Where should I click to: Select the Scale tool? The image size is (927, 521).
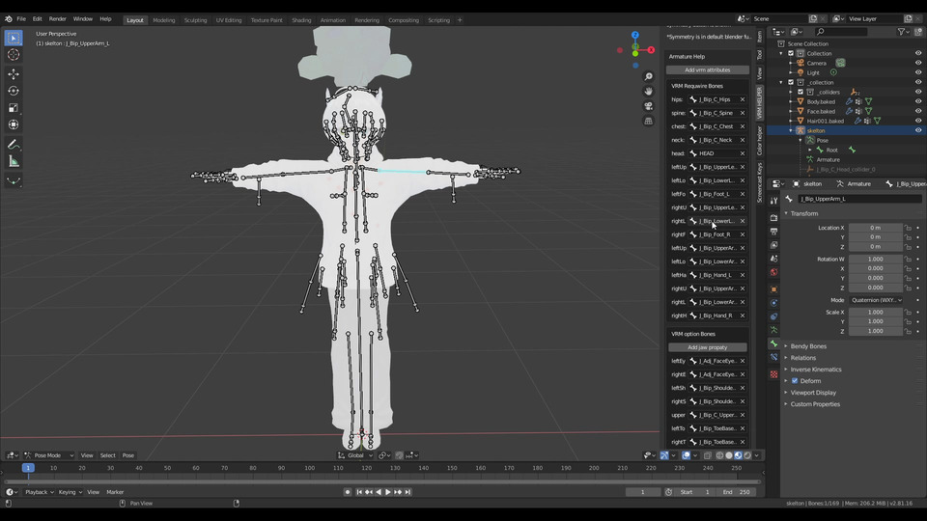14,108
